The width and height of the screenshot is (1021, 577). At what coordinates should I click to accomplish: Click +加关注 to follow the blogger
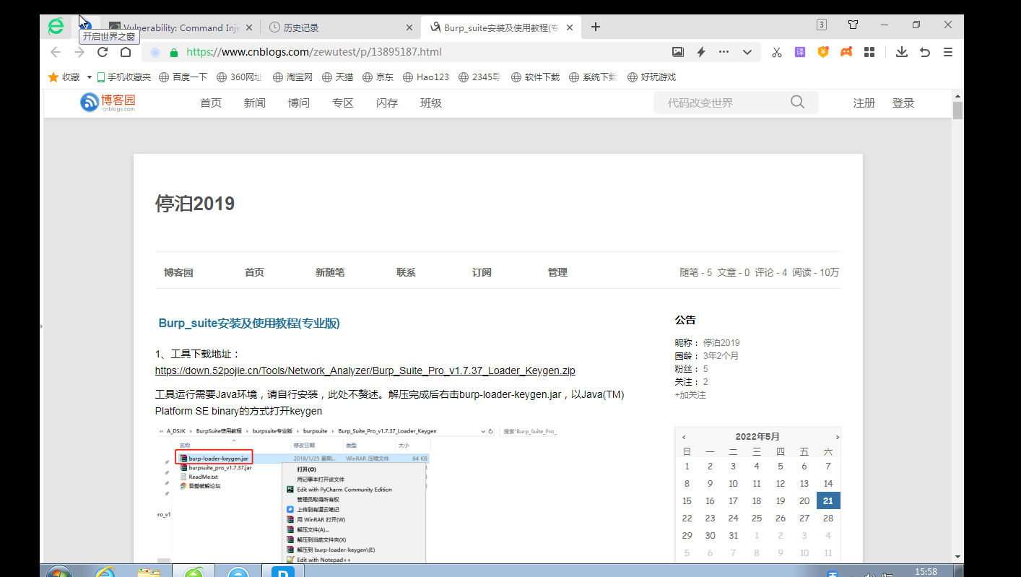(690, 395)
